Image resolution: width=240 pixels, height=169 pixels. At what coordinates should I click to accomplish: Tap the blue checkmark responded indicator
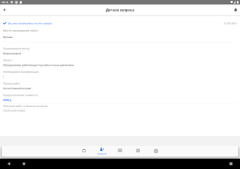coord(5,23)
